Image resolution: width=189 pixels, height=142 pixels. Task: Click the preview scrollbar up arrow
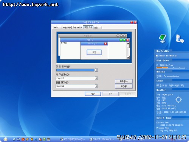tap(128, 44)
